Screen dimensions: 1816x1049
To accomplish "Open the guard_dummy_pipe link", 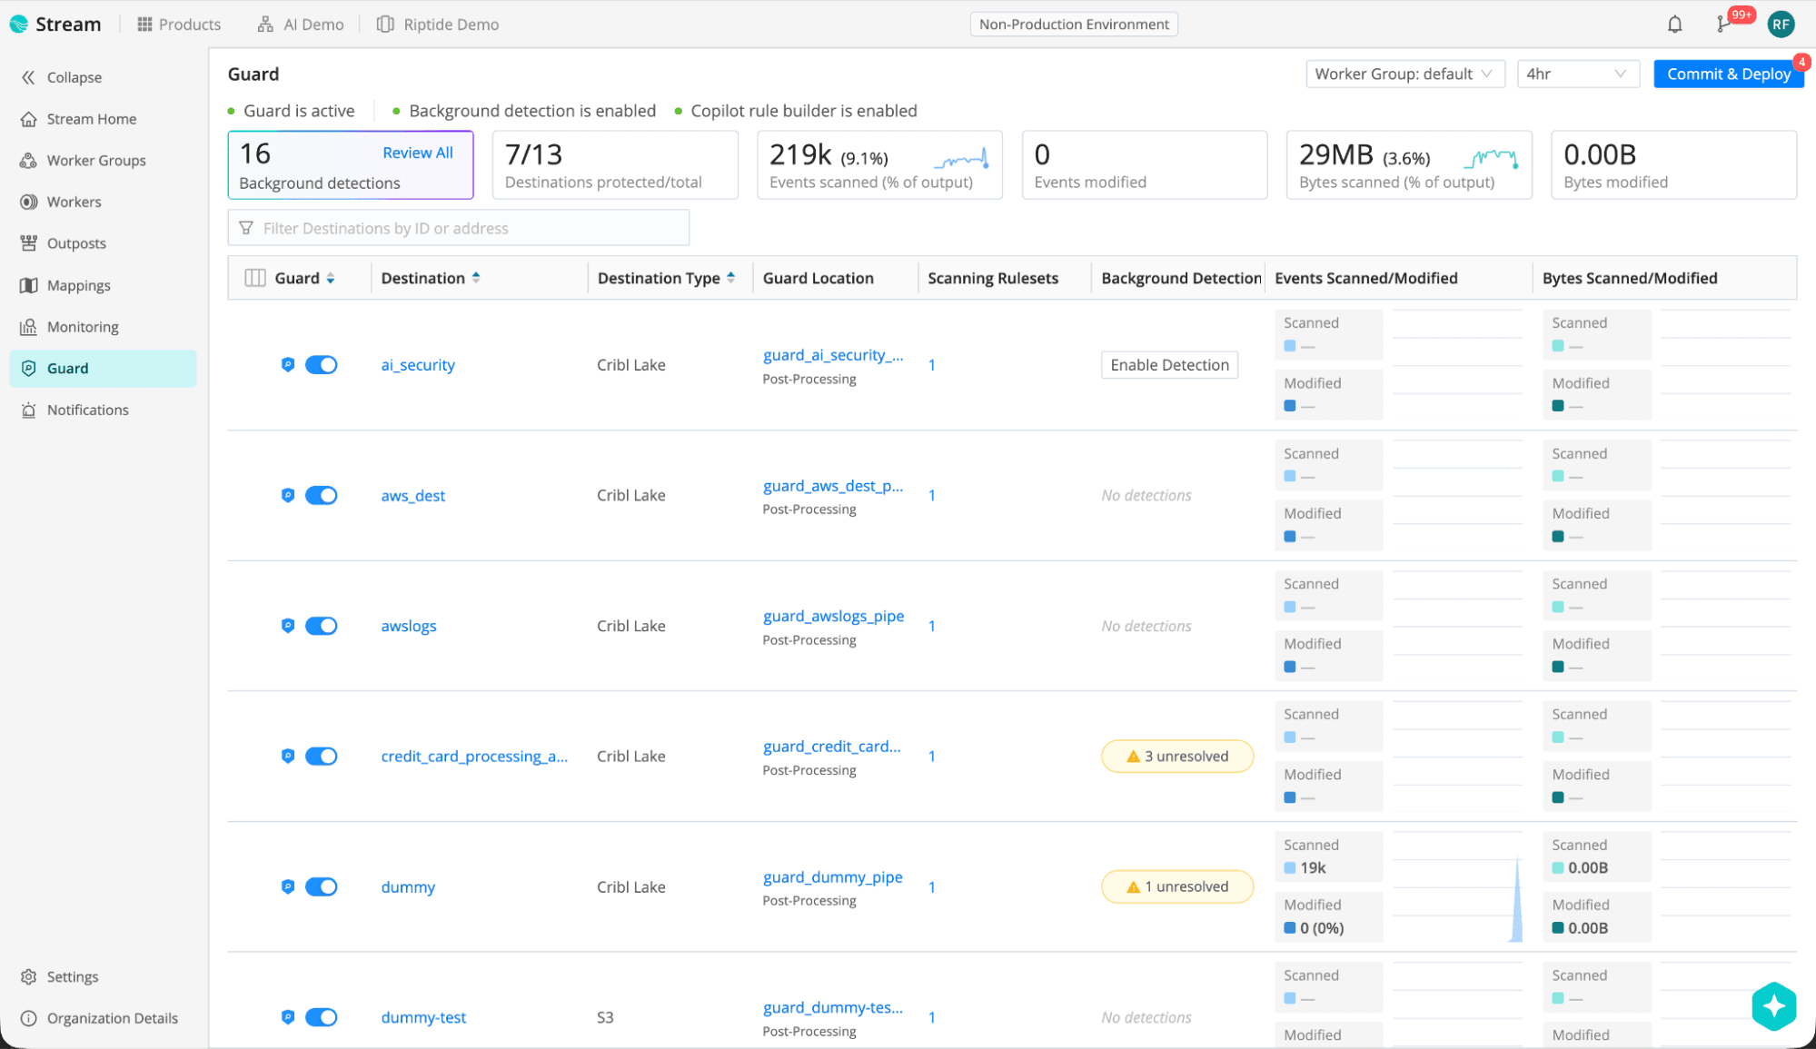I will [x=833, y=877].
